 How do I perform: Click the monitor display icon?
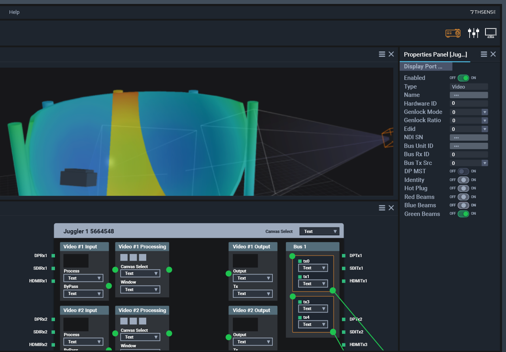click(x=491, y=33)
